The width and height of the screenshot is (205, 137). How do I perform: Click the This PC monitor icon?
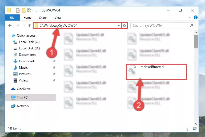pos(13,97)
